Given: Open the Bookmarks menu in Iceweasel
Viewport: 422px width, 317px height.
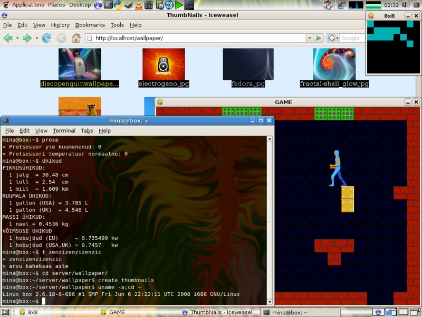Looking at the screenshot, I should tap(90, 25).
